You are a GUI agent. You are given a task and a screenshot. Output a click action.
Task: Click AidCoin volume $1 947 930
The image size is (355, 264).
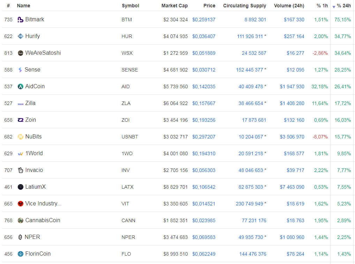click(x=292, y=87)
